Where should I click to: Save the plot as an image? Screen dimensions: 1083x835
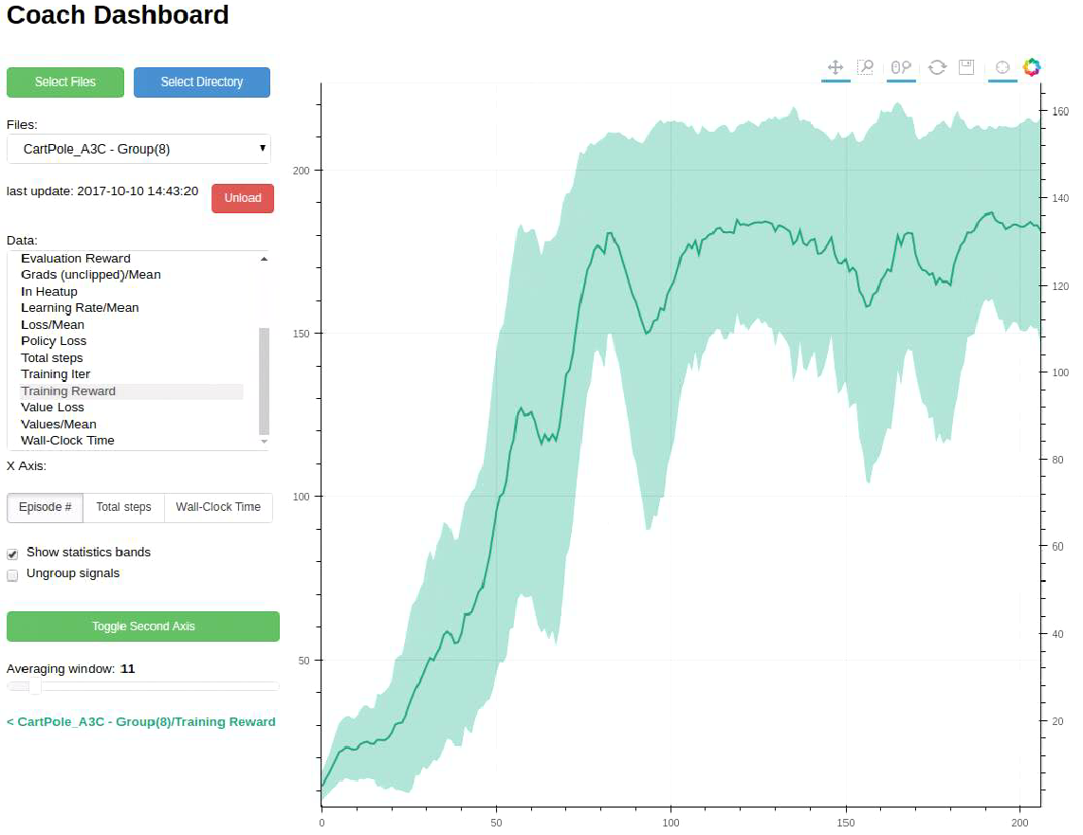coord(965,67)
